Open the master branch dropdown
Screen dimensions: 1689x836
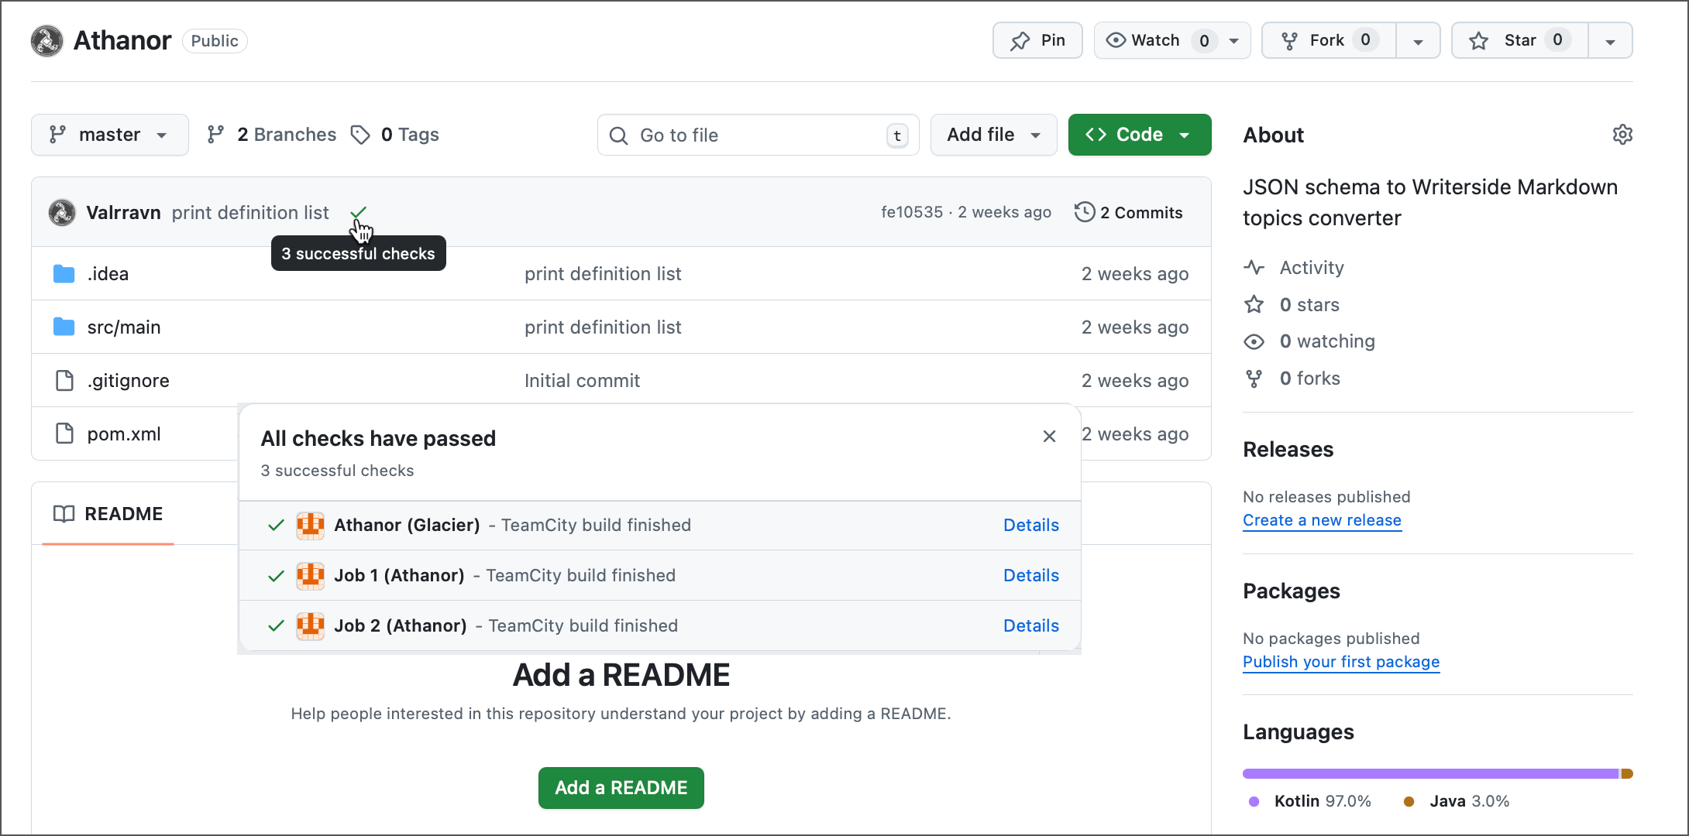coord(109,134)
